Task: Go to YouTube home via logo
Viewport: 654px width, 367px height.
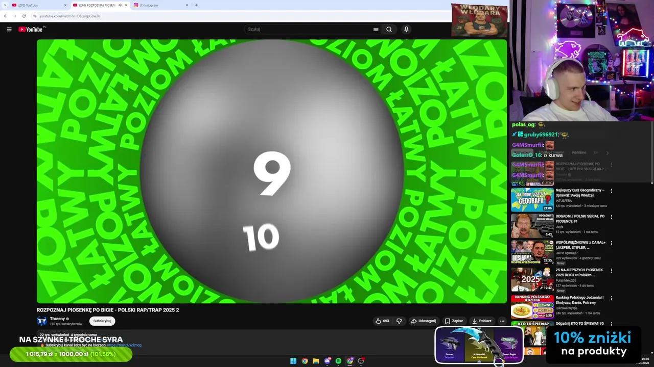Action: [x=31, y=29]
